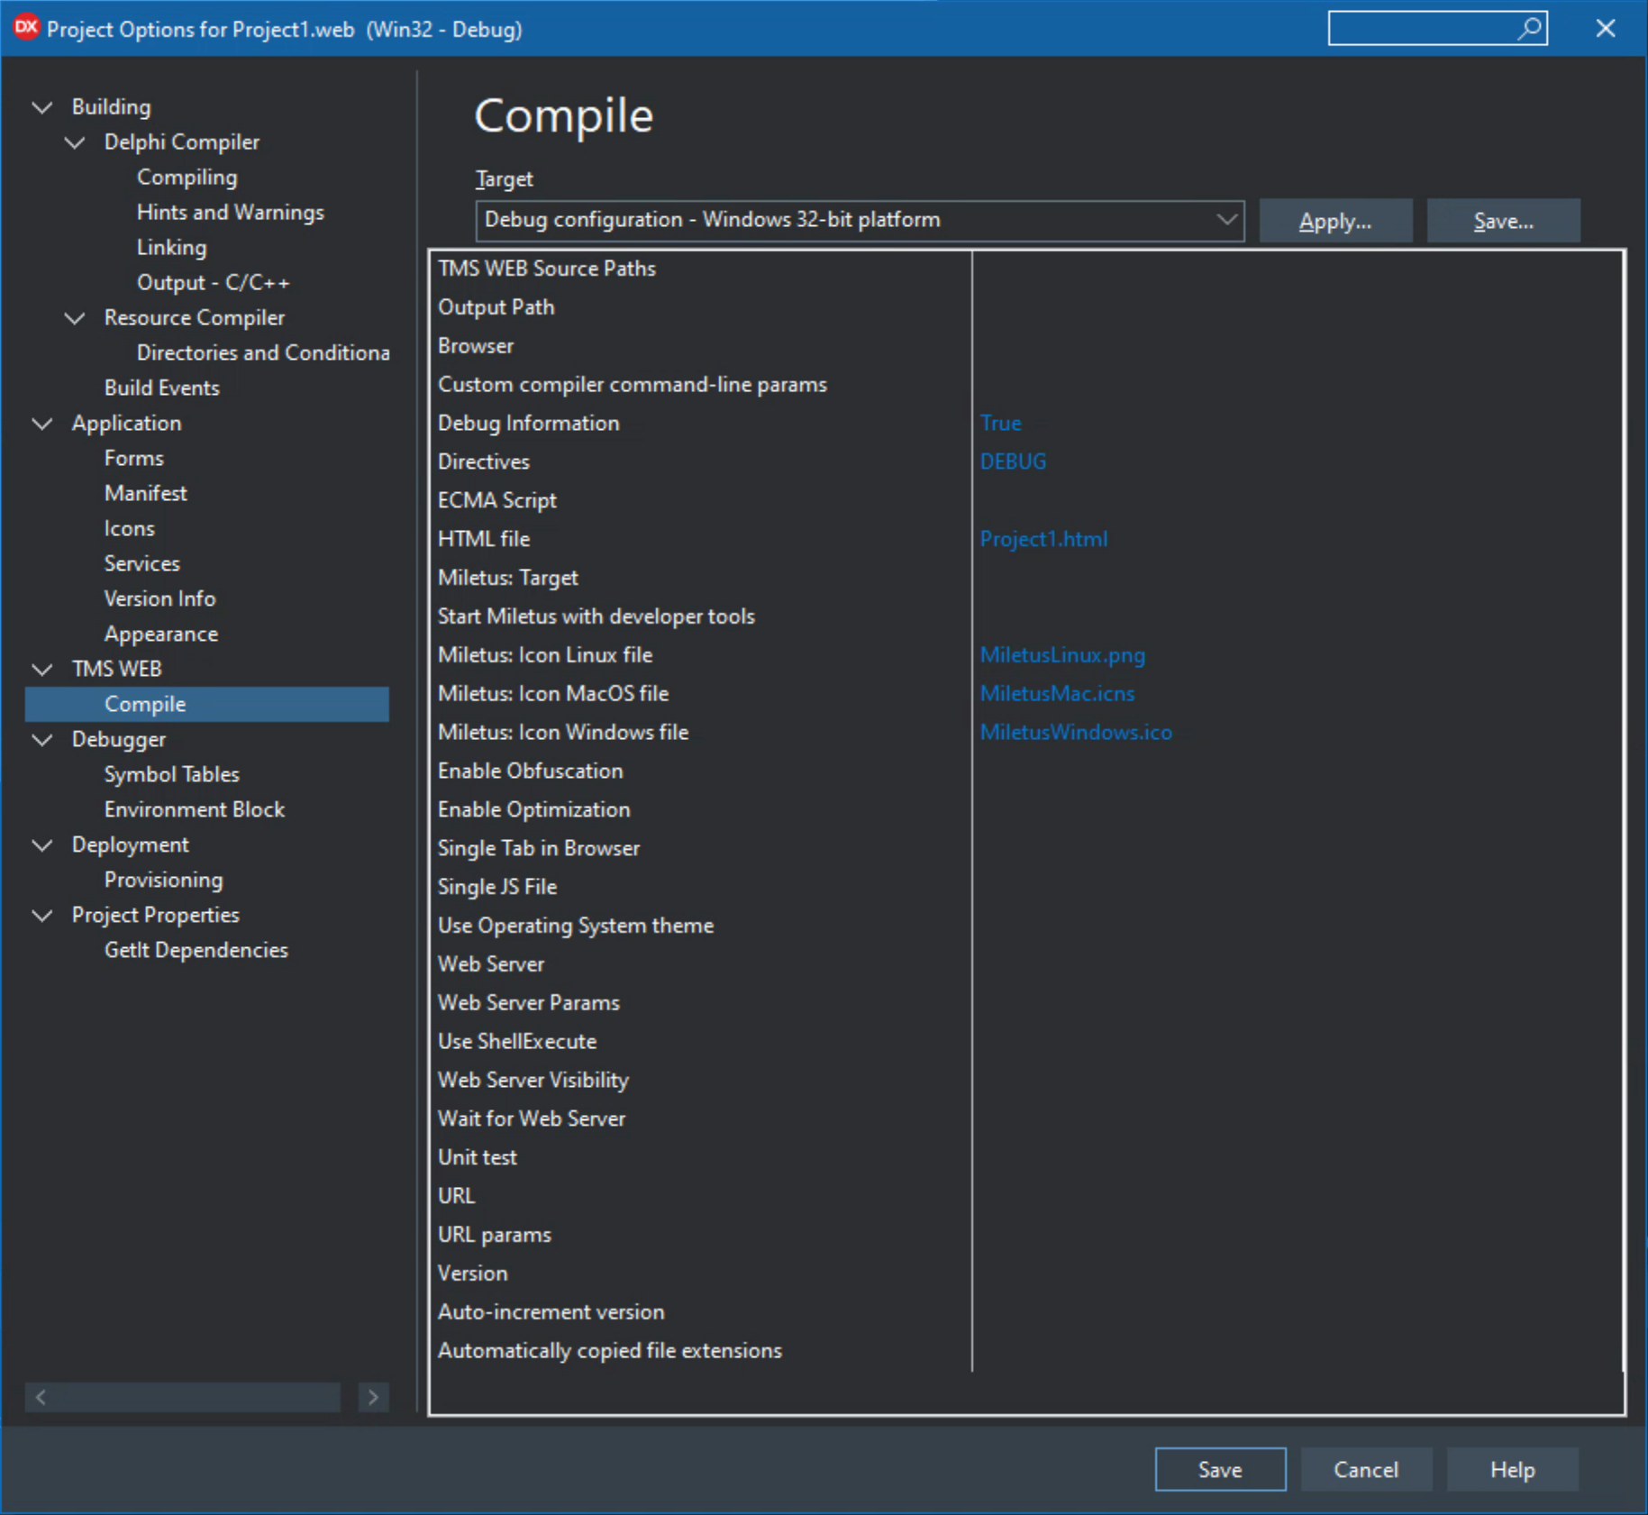Select Compile under TMS WEB
This screenshot has height=1515, width=1648.
point(207,705)
